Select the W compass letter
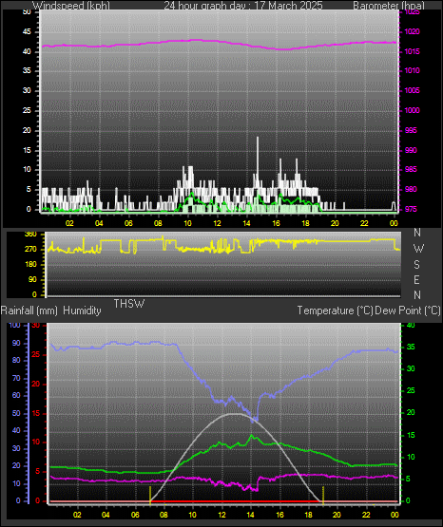443x527 pixels. (x=418, y=249)
